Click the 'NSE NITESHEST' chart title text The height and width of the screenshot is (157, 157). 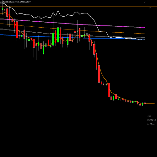pyautogui.click(x=23, y=2)
